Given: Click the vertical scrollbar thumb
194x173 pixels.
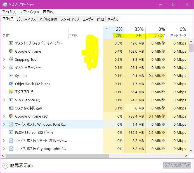Looking at the screenshot, I should coord(191,48).
